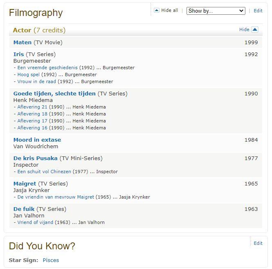Viewport: 272px width, 269px height.
Task: Click the Pisces star sign link
Action: click(x=51, y=260)
